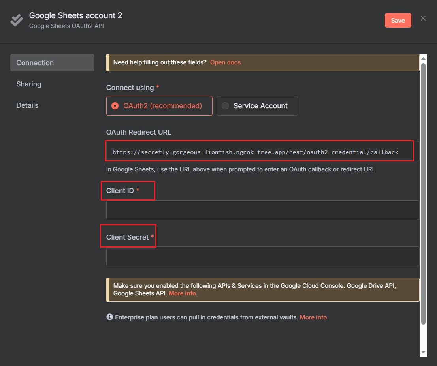Viewport: 437px width, 366px height.
Task: Focus the Client ID input field
Action: pos(262,210)
